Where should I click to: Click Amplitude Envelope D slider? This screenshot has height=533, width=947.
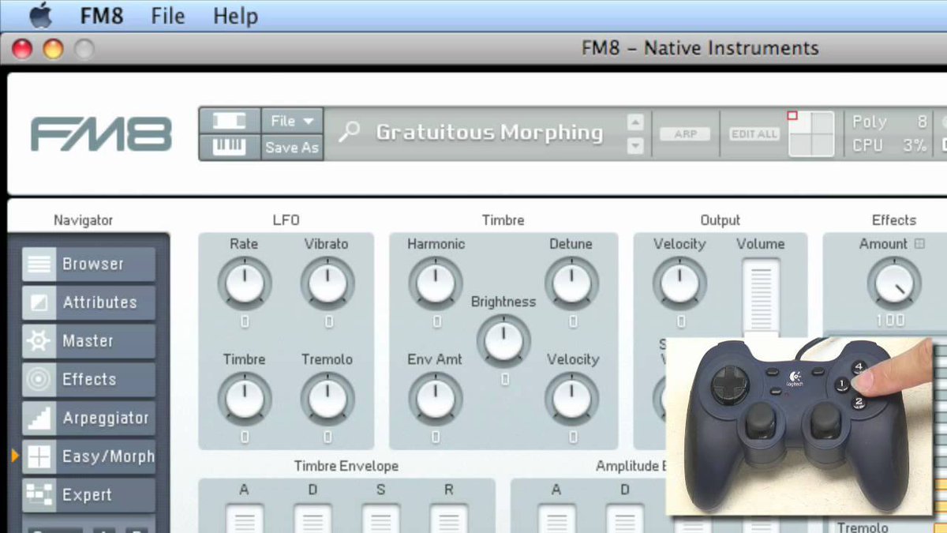pos(624,518)
